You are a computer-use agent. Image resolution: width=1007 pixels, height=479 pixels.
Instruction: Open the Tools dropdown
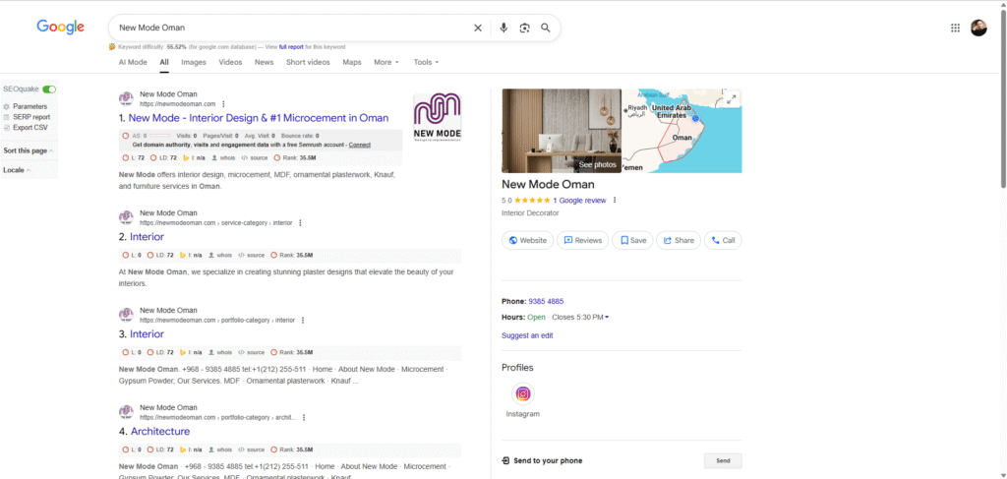(426, 62)
